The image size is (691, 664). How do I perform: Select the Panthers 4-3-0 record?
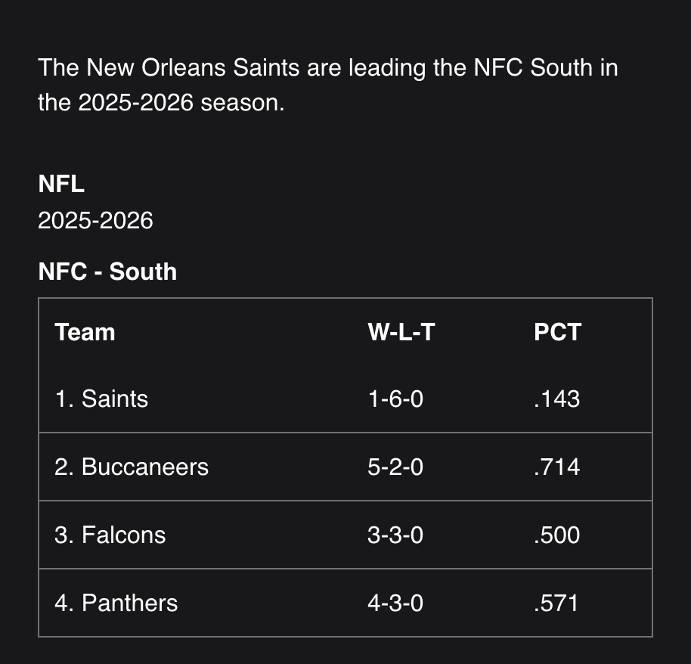(x=395, y=603)
